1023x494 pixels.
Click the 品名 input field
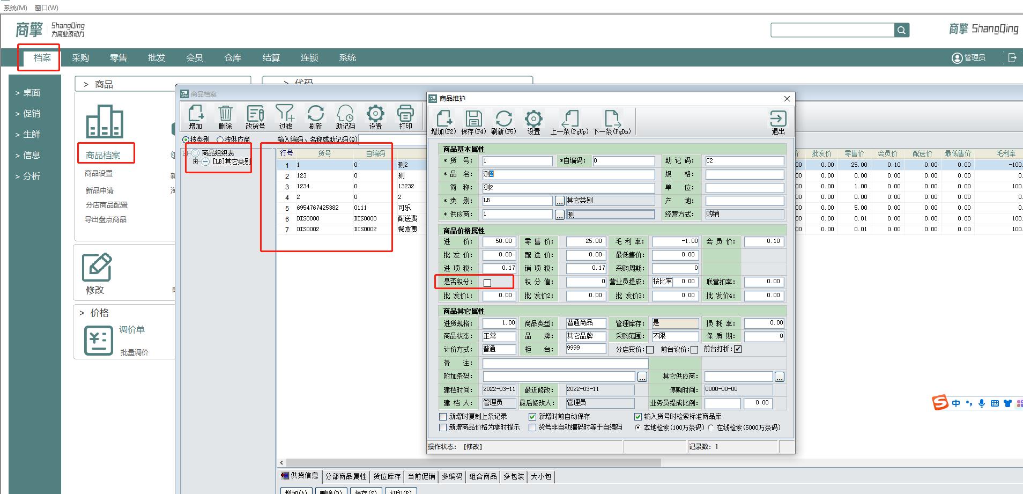pyautogui.click(x=568, y=174)
